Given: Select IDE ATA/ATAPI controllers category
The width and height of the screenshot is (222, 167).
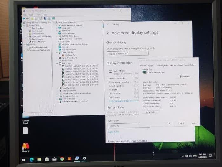Looking at the screenshot, I should (72, 39).
